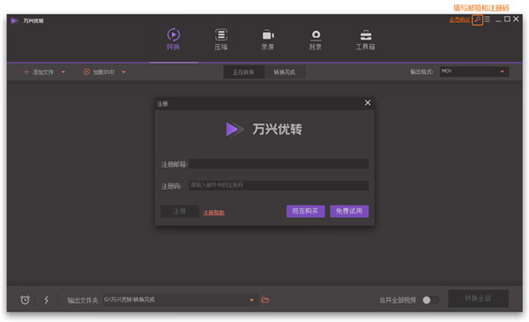Viewport: 529px width, 322px height.
Task: Switch to the 转换完成 tab
Action: click(x=285, y=72)
